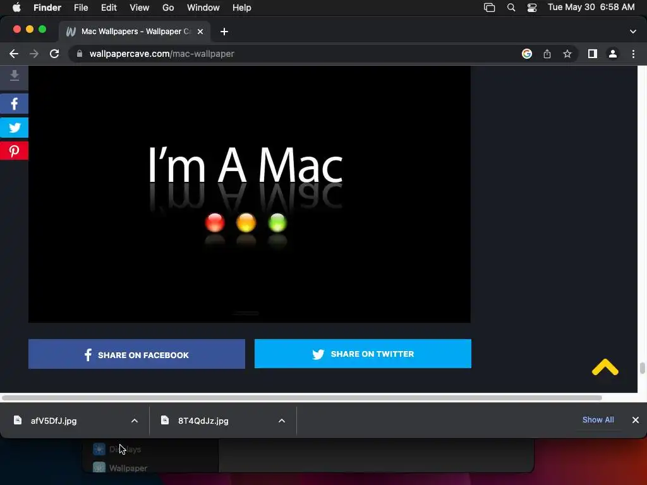
Task: Click the date and time in menu bar
Action: click(x=591, y=8)
